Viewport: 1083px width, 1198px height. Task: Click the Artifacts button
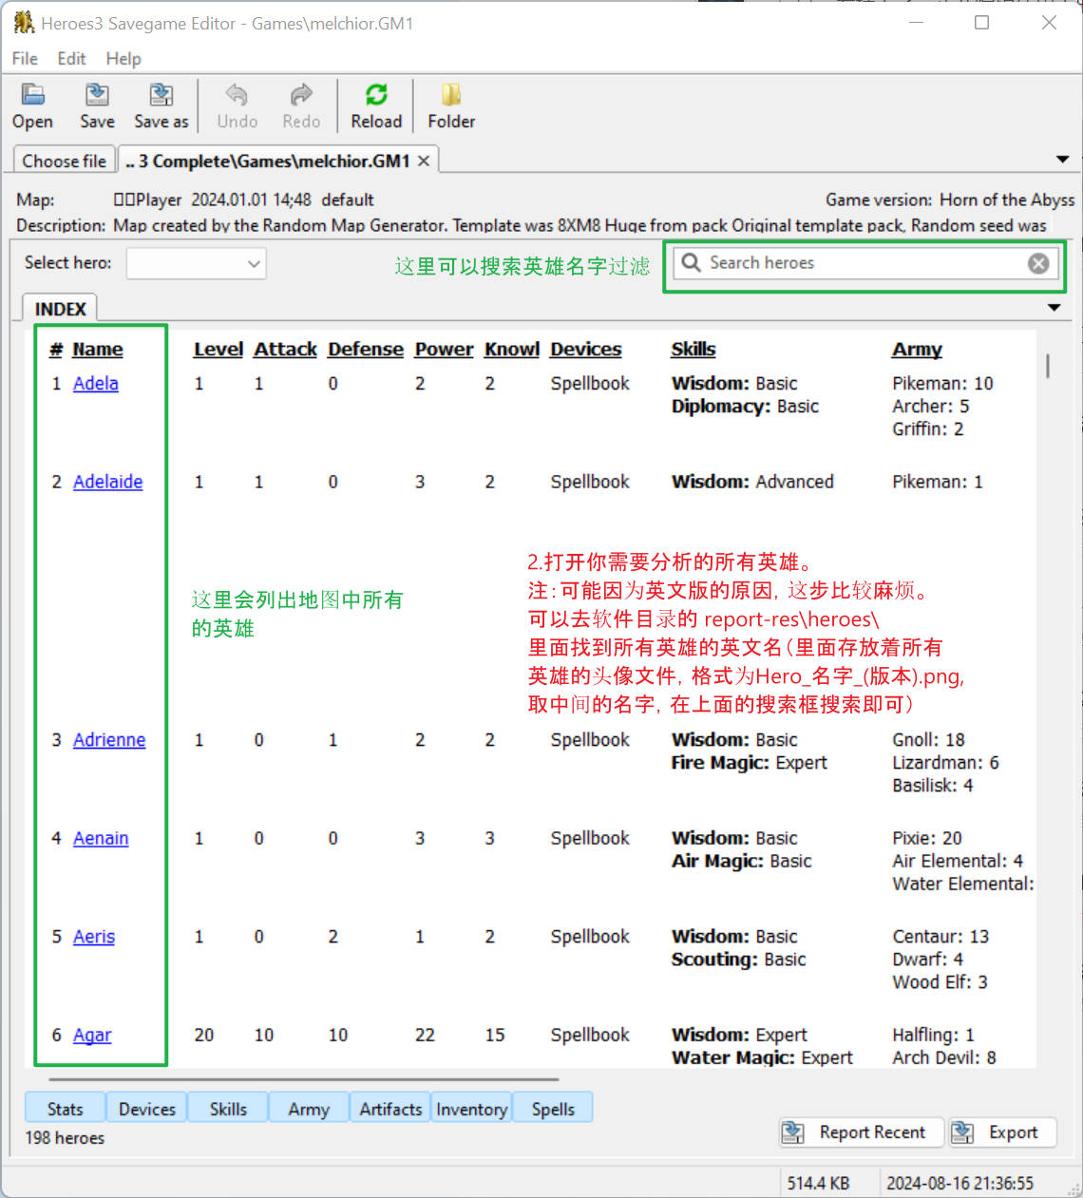(x=390, y=1109)
